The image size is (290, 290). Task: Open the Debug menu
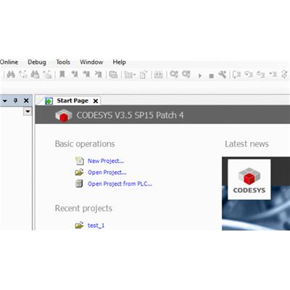37,62
